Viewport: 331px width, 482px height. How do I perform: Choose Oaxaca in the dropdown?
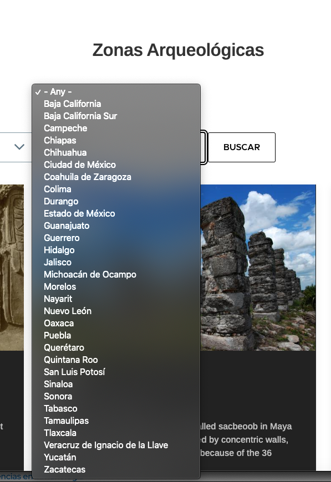[x=116, y=324]
